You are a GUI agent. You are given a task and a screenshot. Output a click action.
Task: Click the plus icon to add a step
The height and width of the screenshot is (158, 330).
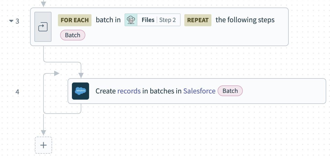[x=43, y=145]
